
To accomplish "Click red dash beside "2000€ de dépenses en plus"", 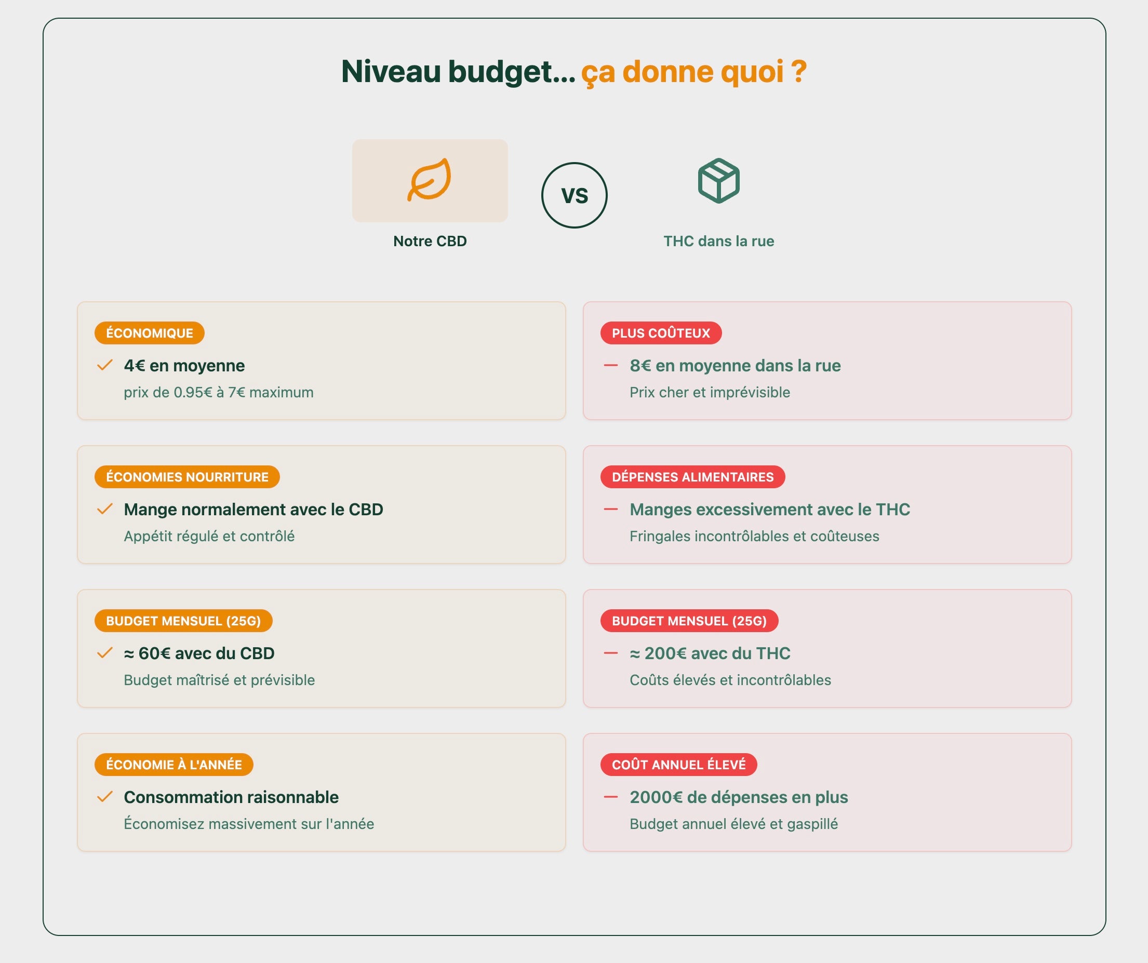I will click(610, 796).
